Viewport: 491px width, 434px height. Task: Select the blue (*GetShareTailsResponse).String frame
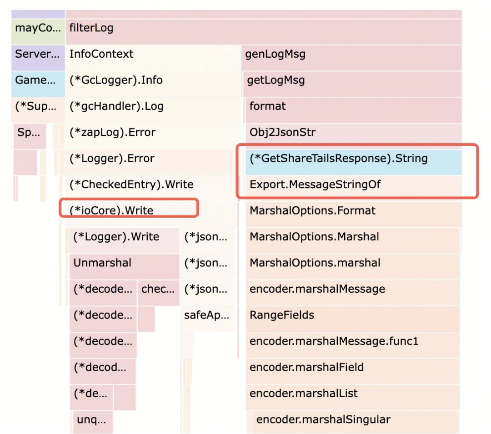[354, 159]
